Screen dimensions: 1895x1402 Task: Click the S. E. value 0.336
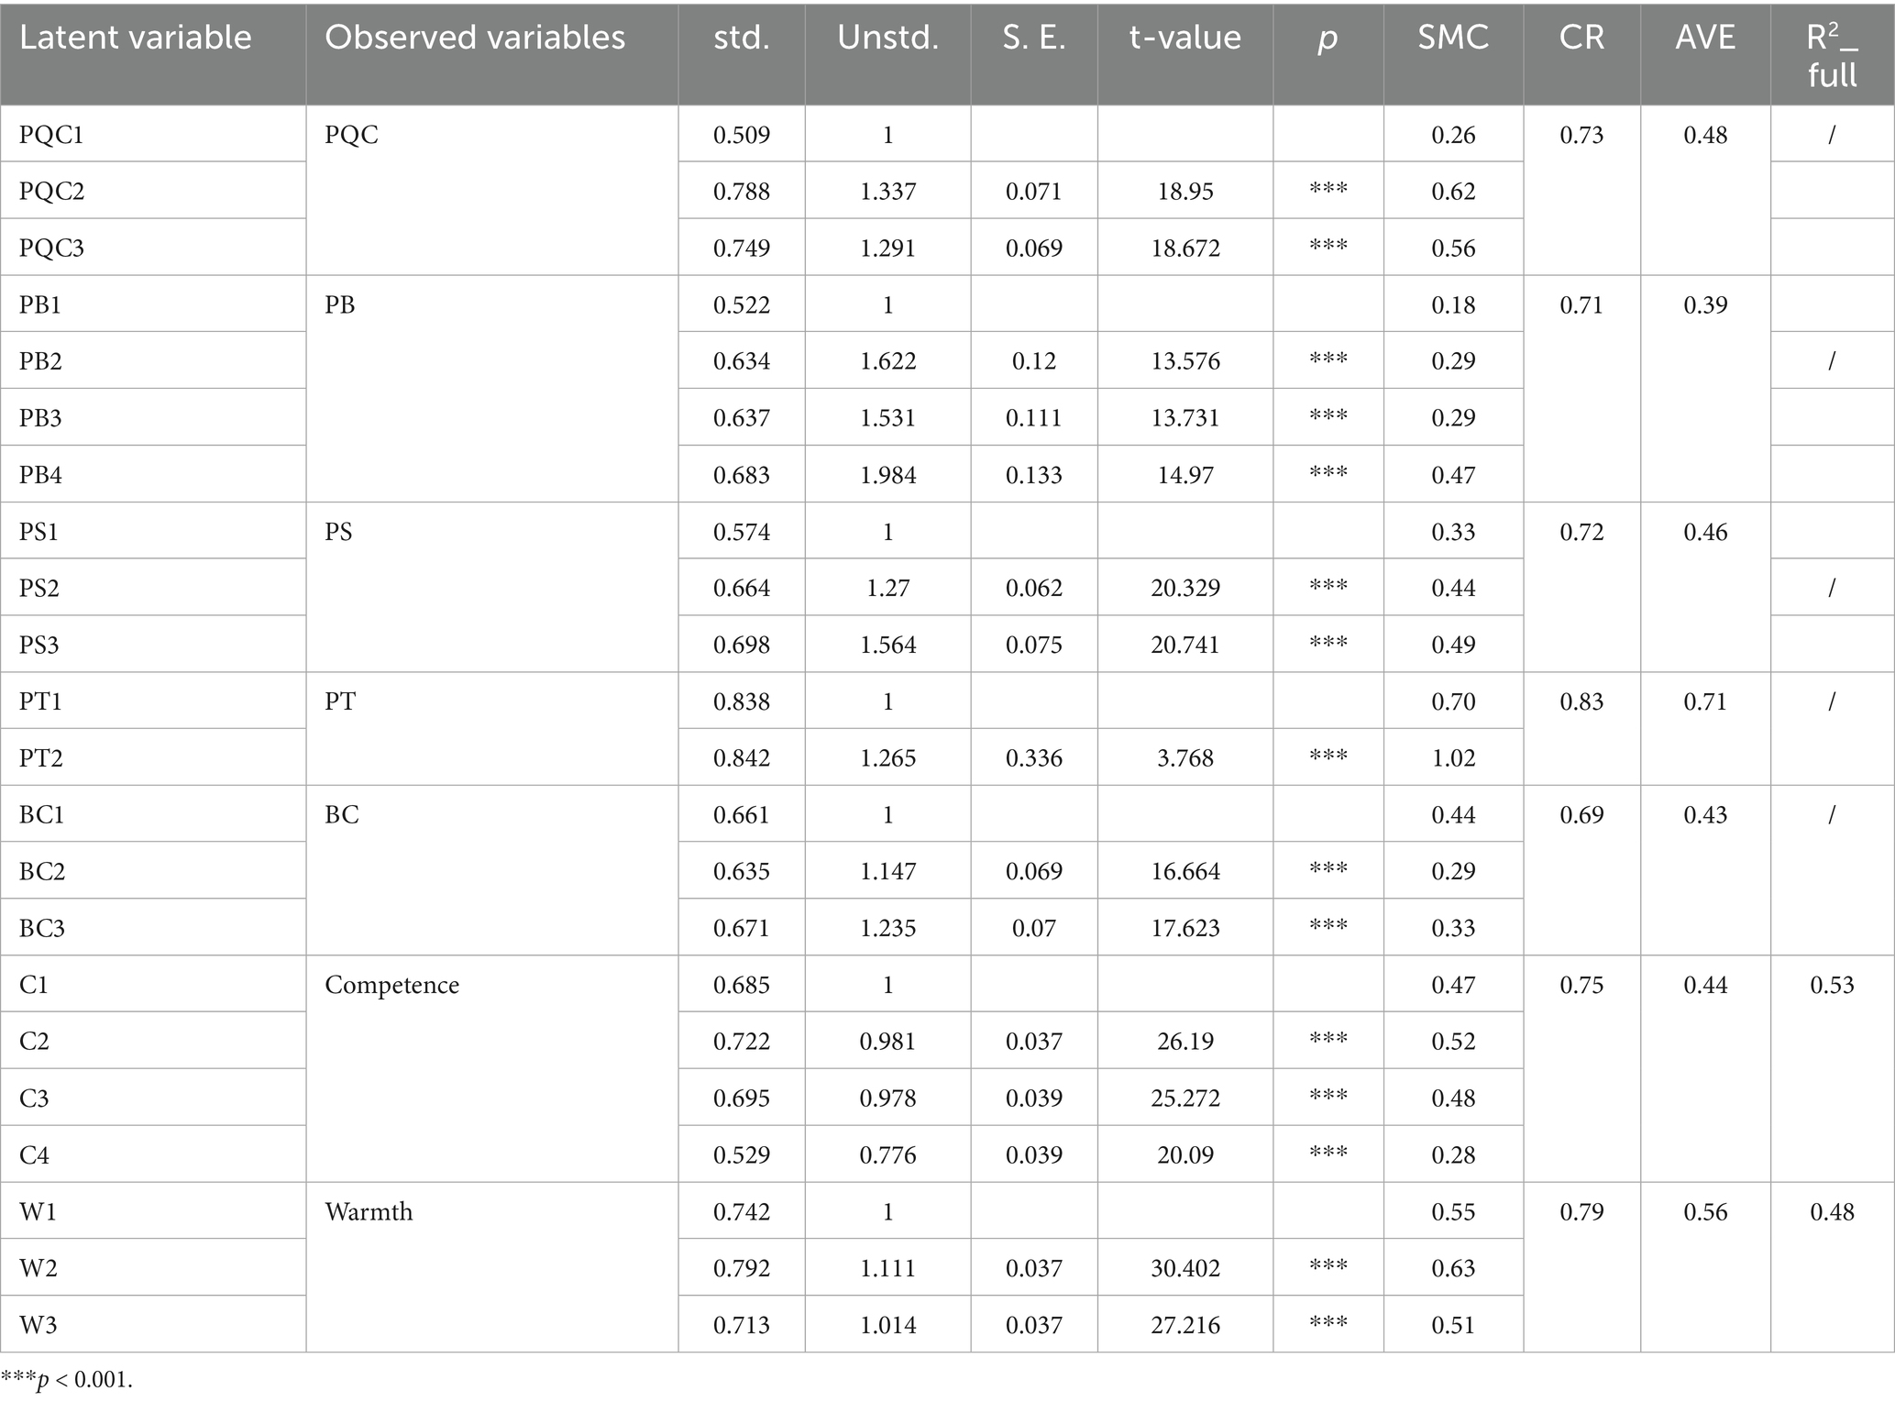1033,758
